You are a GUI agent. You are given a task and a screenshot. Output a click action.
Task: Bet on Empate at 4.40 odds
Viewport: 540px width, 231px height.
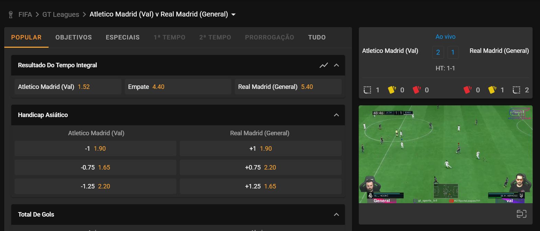[x=178, y=86]
